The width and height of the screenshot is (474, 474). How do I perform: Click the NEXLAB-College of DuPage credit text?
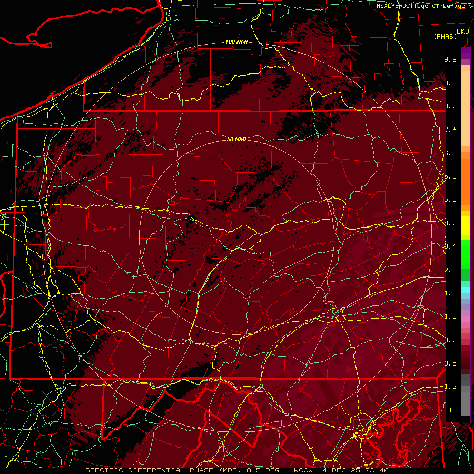(420, 6)
